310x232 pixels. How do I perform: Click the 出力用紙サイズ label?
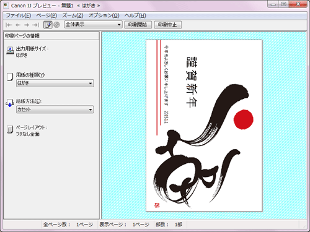click(32, 49)
